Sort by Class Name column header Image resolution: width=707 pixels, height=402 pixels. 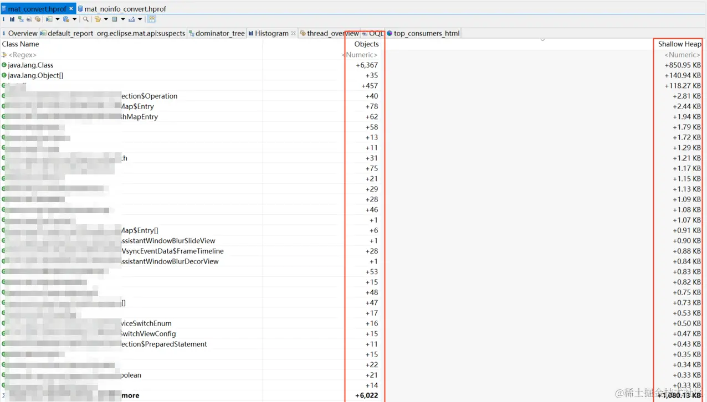coord(21,44)
